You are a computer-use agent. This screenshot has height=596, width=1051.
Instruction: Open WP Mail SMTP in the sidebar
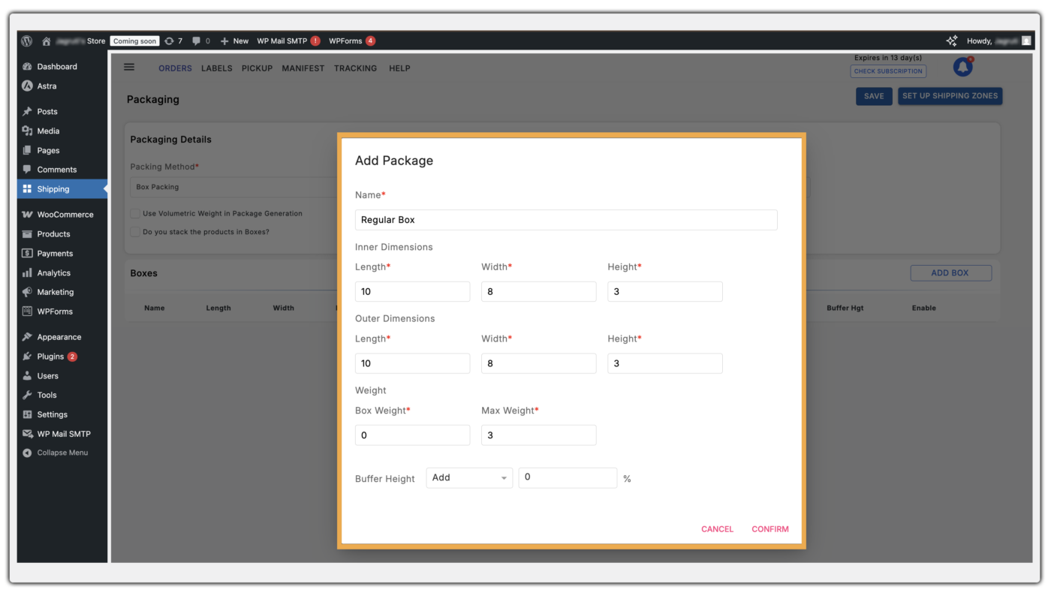62,434
